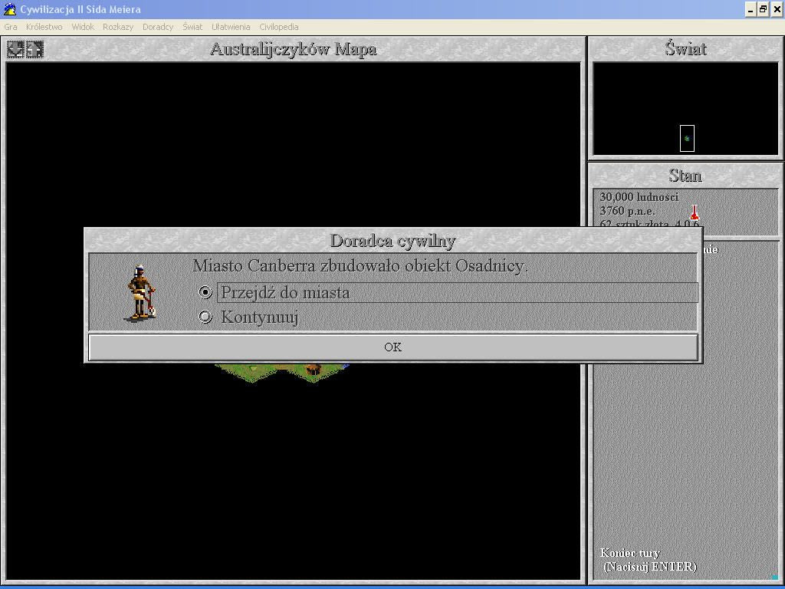This screenshot has height=589, width=785.
Task: Click the "Koniec tury" end turn text
Action: (x=630, y=553)
